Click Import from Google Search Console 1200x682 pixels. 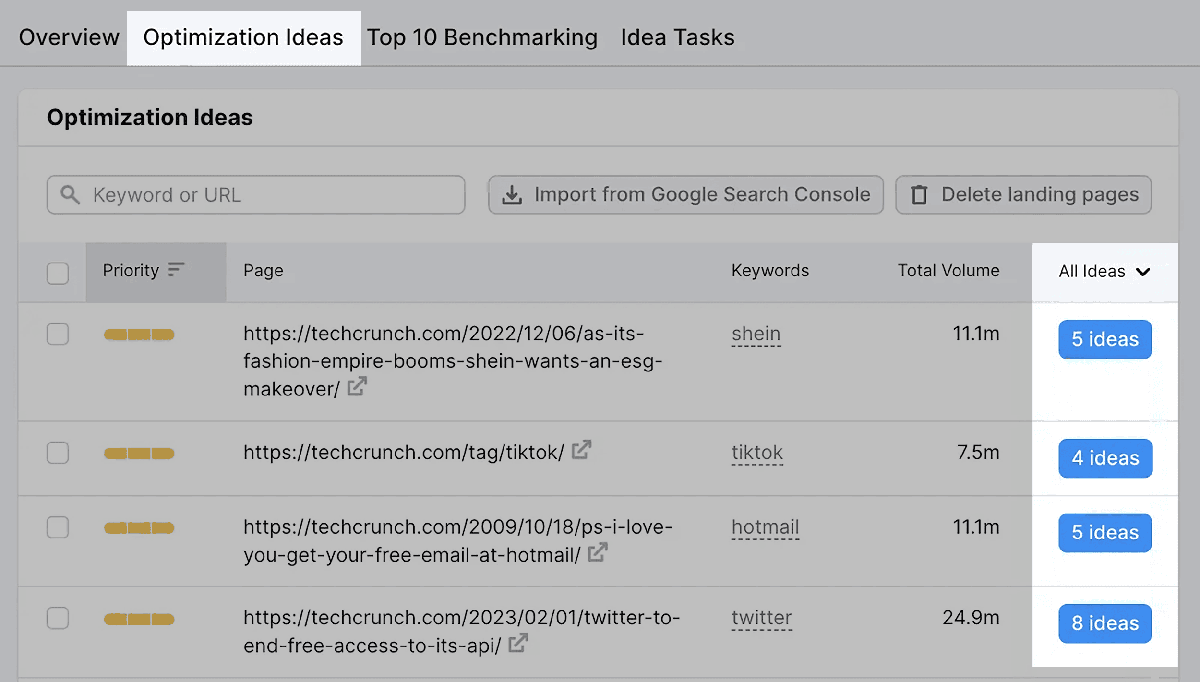point(686,194)
